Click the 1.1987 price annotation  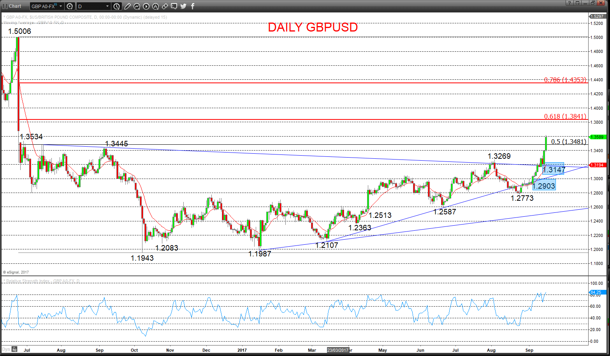click(x=260, y=254)
